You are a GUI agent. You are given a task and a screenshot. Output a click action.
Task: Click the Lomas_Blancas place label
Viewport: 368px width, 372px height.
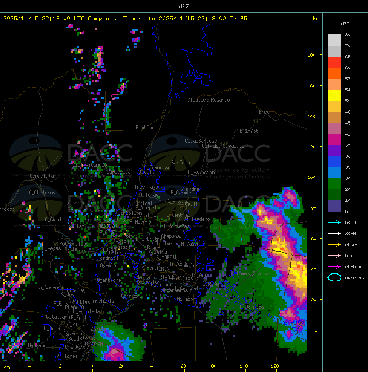pos(254,273)
